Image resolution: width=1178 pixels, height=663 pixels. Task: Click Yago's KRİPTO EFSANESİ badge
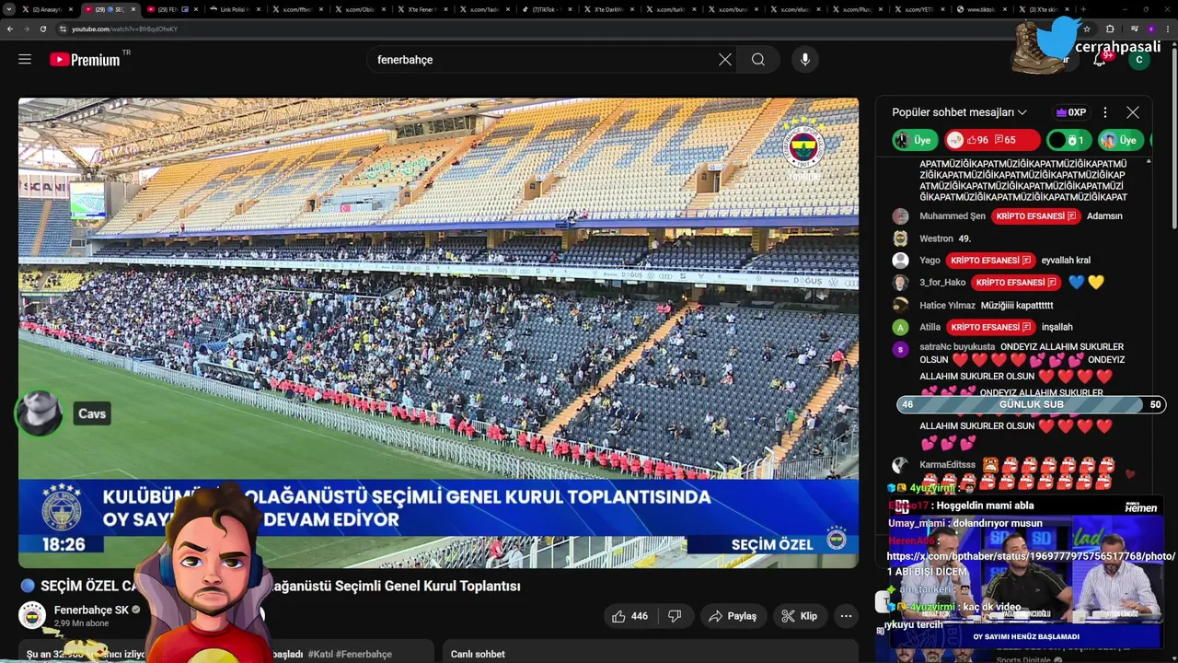(x=990, y=261)
